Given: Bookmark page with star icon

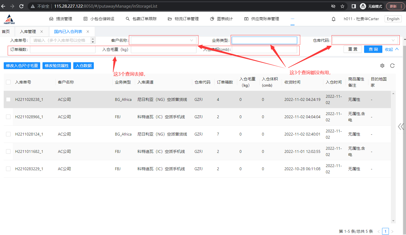Looking at the screenshot, I should pos(342,6).
